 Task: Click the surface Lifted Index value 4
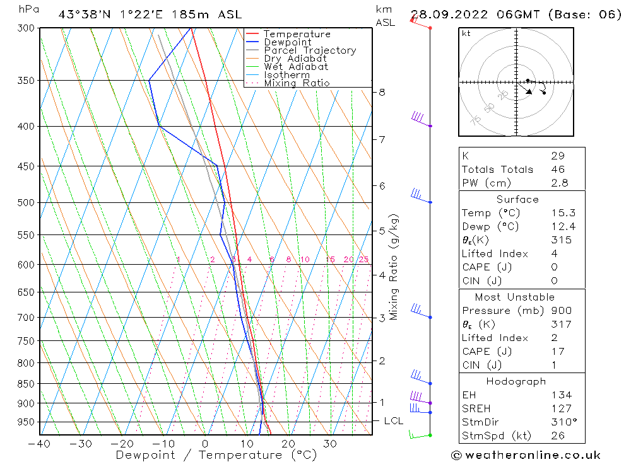(x=555, y=254)
